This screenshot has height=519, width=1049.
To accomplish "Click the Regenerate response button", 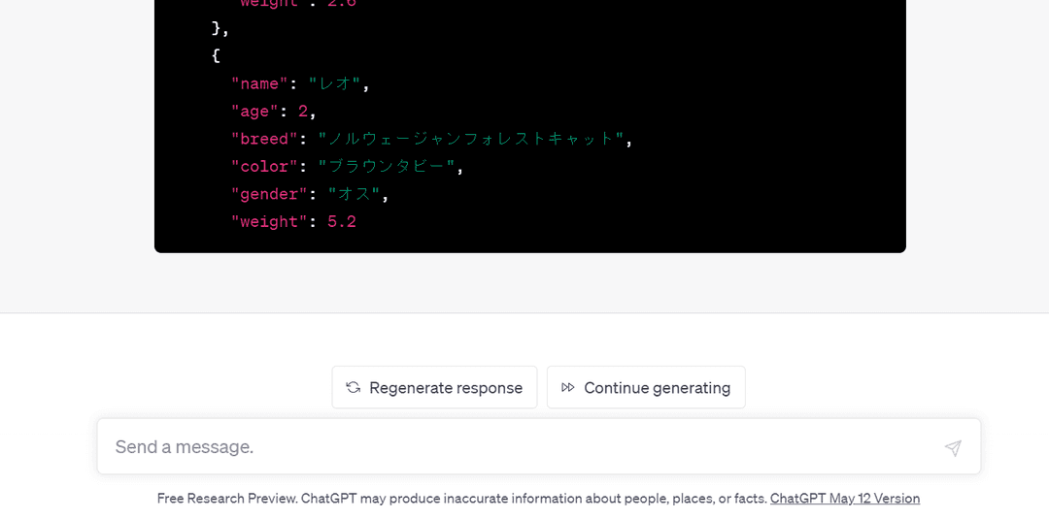I will click(434, 387).
